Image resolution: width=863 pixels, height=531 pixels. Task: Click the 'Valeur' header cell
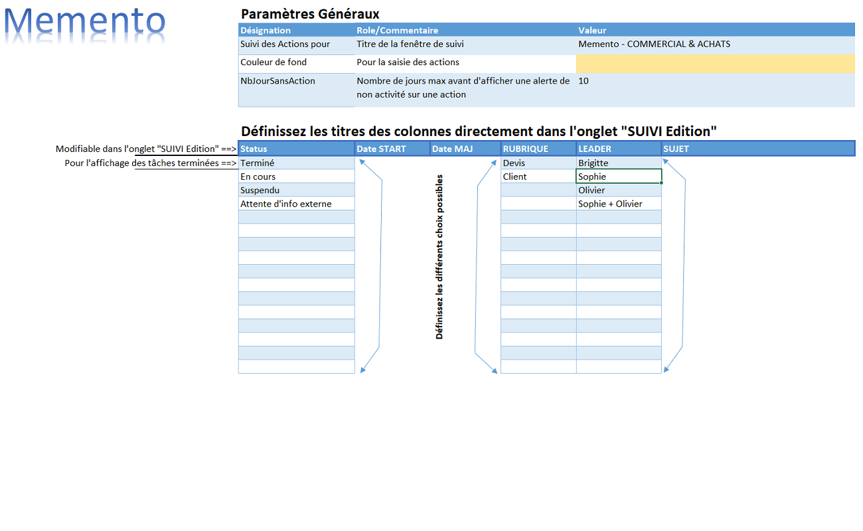[716, 30]
